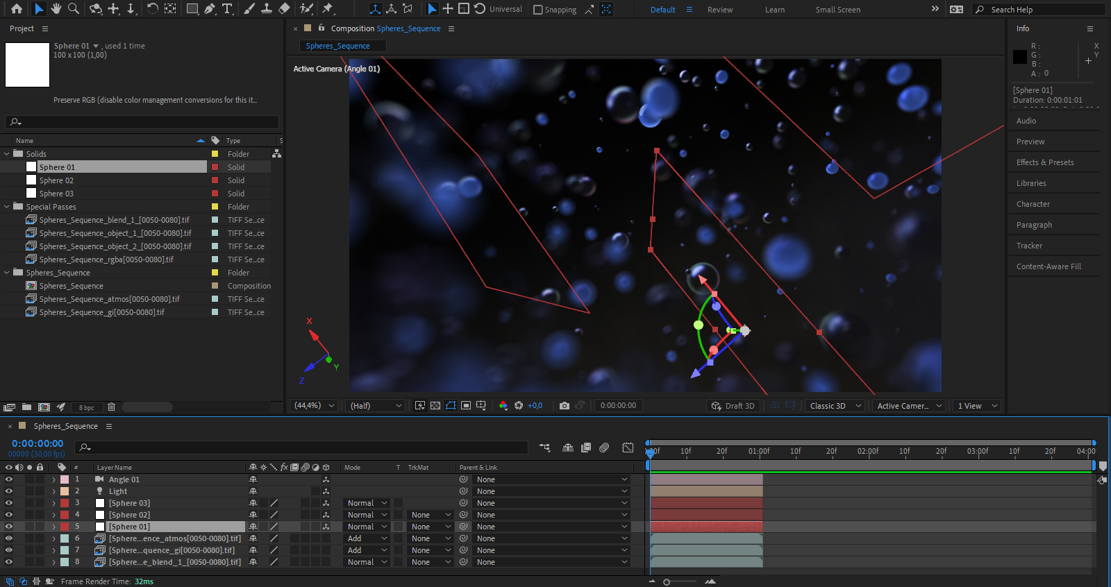This screenshot has height=587, width=1111.
Task: Toggle visibility of Sphere 02 layer
Action: pyautogui.click(x=9, y=515)
